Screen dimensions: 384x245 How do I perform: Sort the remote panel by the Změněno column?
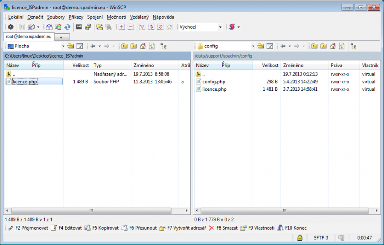tap(304, 65)
